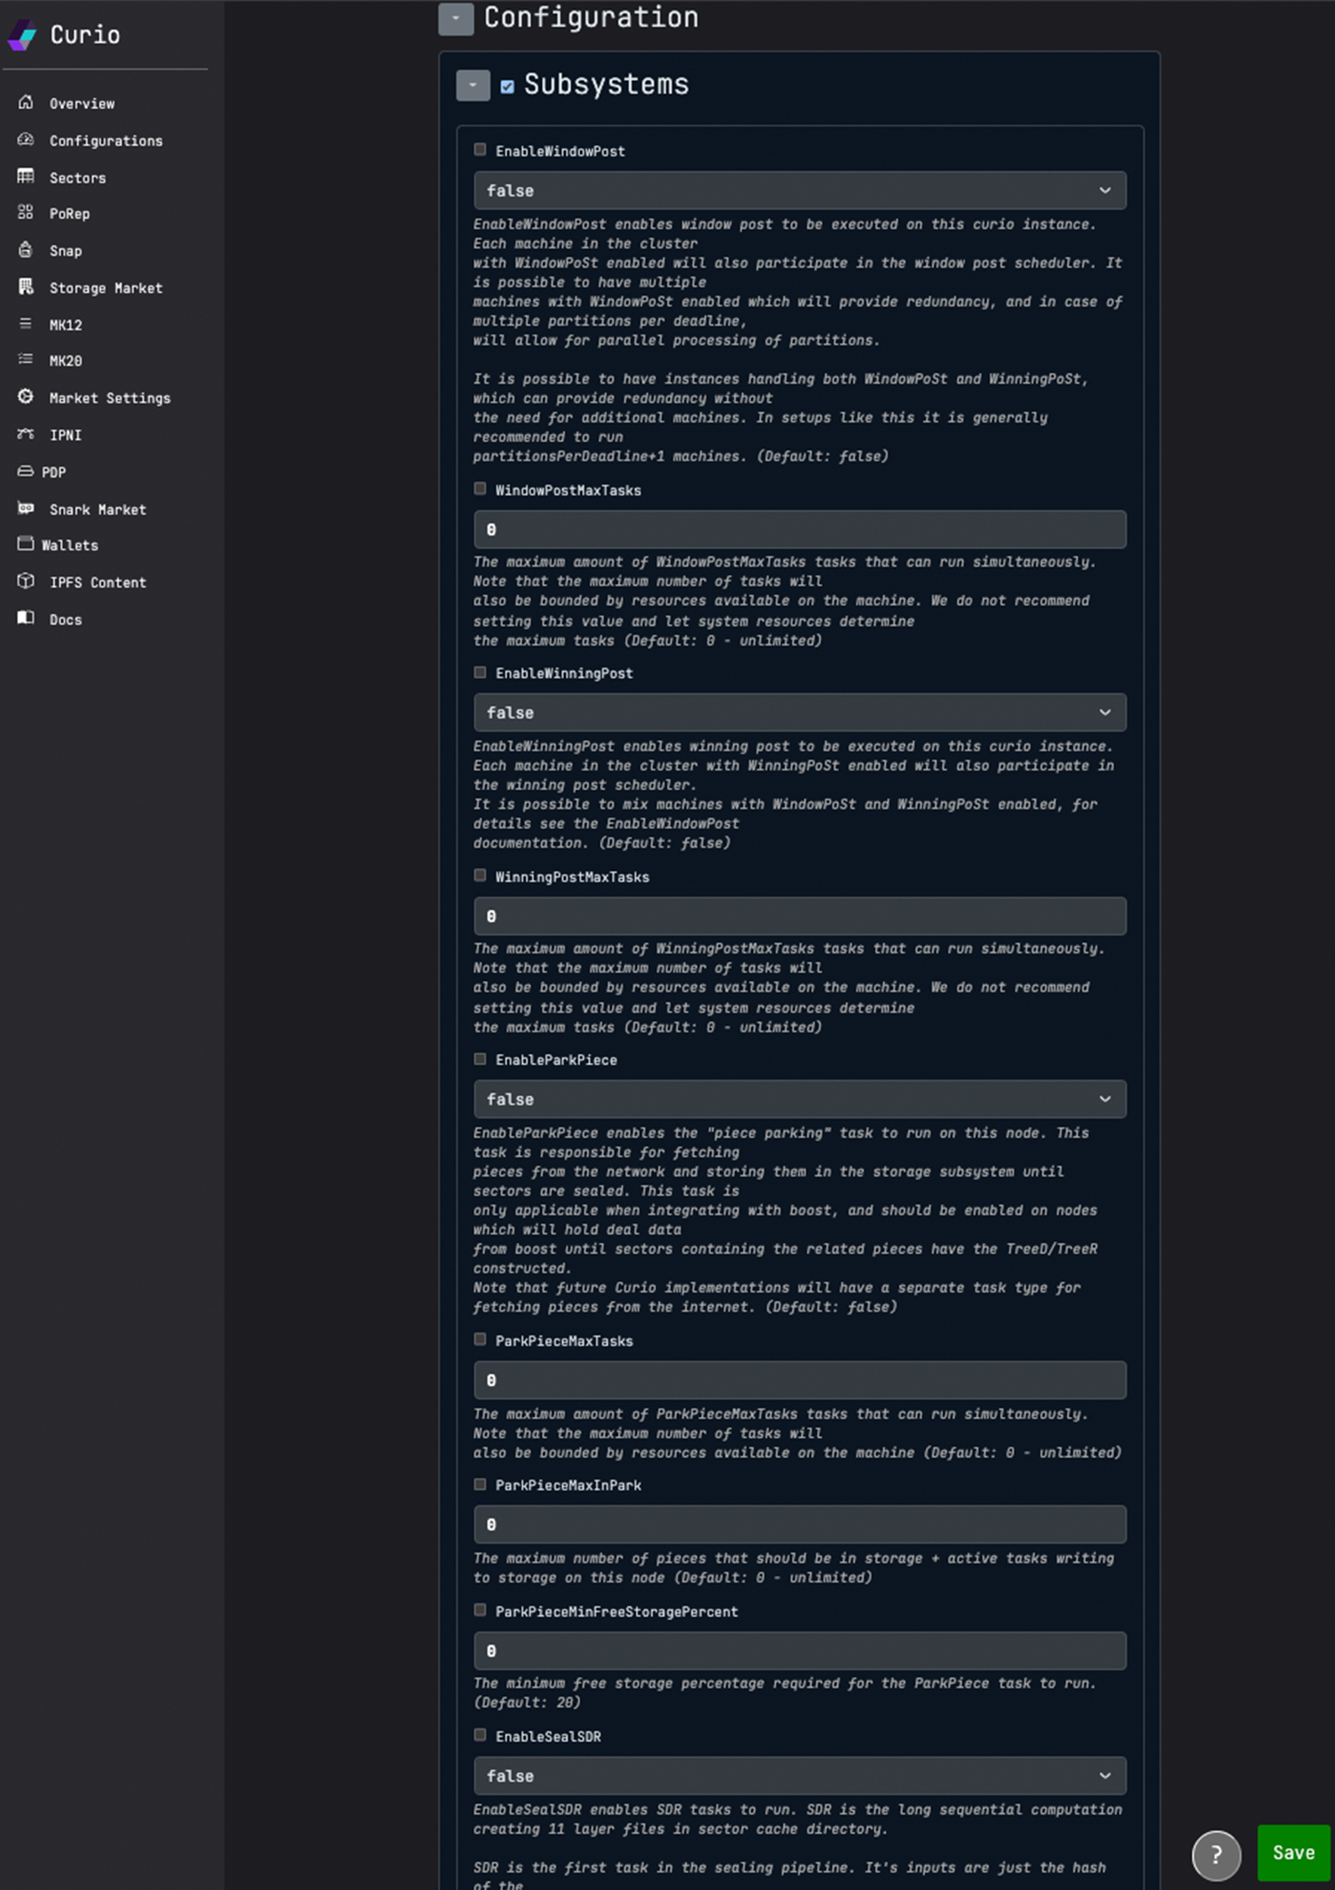Click the Wallets icon in sidebar
Image resolution: width=1335 pixels, height=1890 pixels.
(x=25, y=544)
